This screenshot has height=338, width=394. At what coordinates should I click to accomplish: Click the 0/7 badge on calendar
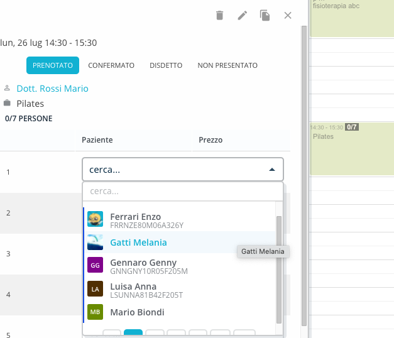pyautogui.click(x=352, y=127)
